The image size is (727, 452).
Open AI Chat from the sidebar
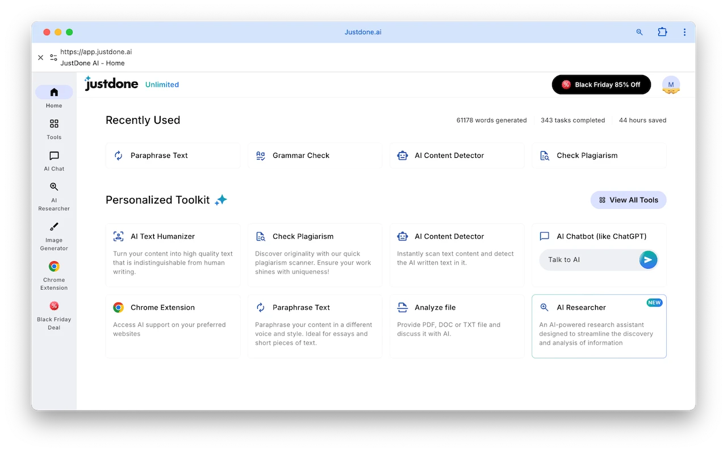[x=54, y=156]
